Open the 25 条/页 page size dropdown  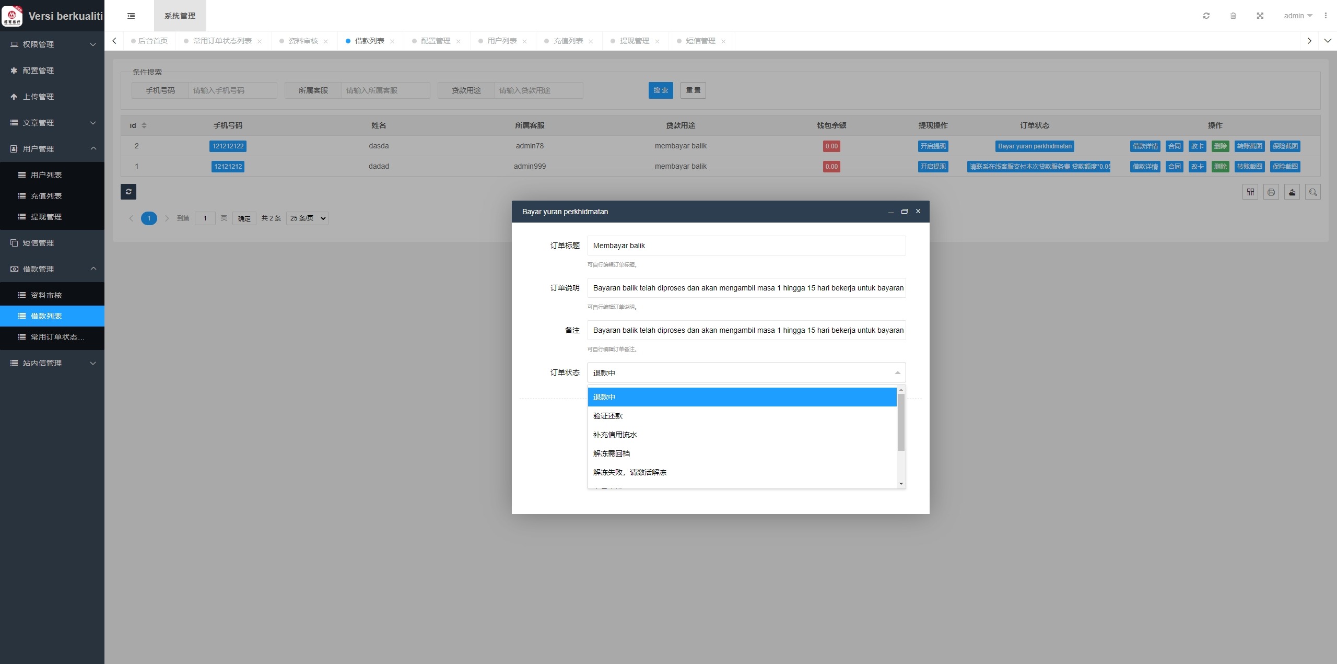pos(307,218)
